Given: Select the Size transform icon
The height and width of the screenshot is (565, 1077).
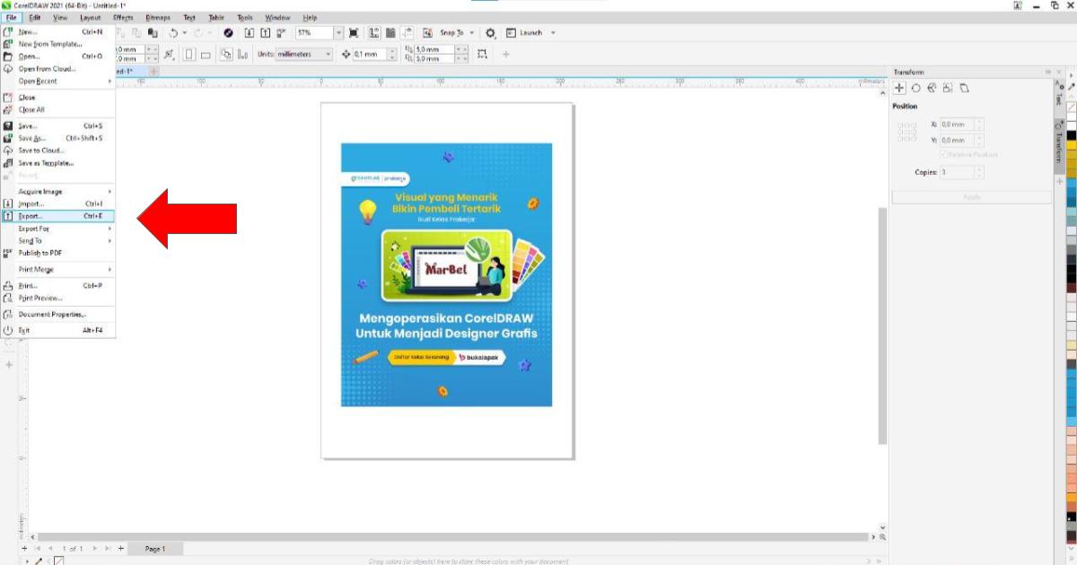Looking at the screenshot, I should 948,88.
